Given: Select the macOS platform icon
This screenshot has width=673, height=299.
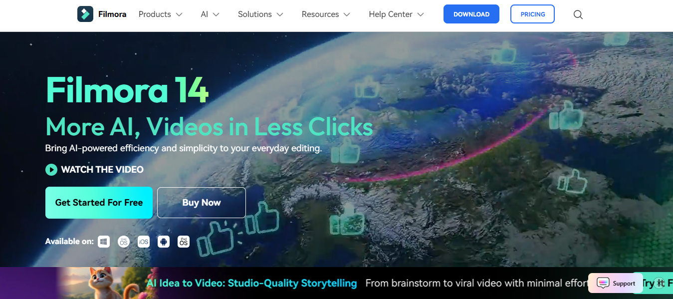Looking at the screenshot, I should pyautogui.click(x=124, y=242).
